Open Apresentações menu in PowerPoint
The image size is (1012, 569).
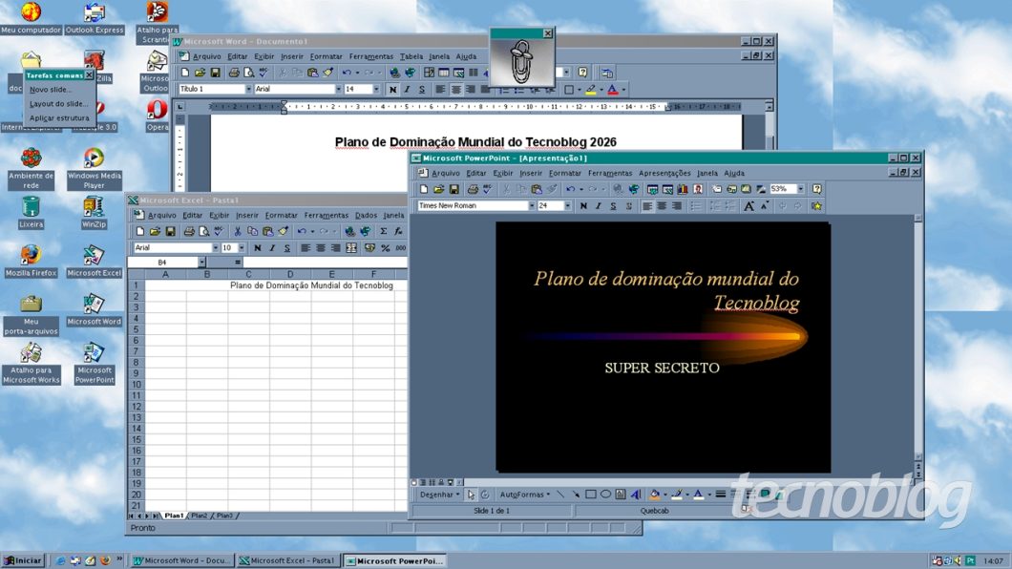(x=664, y=173)
